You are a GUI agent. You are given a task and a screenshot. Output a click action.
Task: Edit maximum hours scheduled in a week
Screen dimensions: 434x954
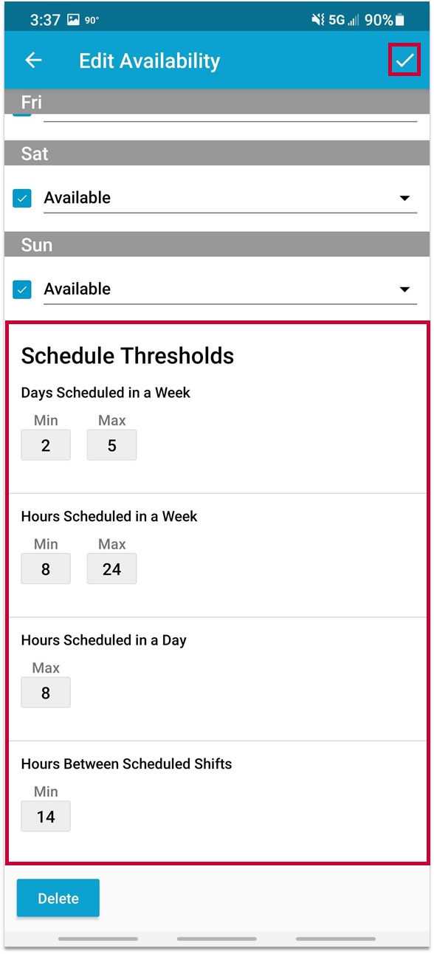tap(112, 569)
